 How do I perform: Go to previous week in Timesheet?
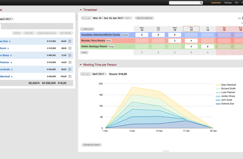click(x=83, y=18)
